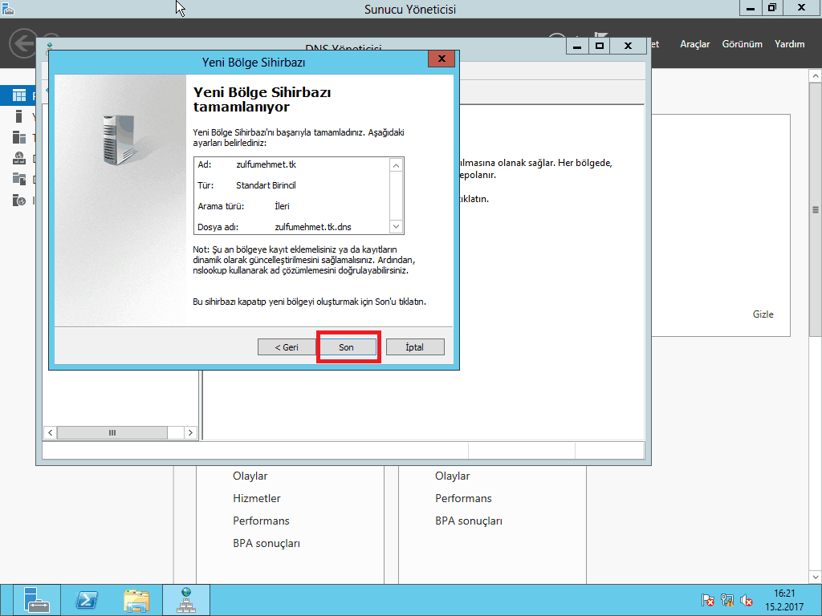The width and height of the screenshot is (822, 616).
Task: Launch PowerShell from the taskbar
Action: click(87, 600)
